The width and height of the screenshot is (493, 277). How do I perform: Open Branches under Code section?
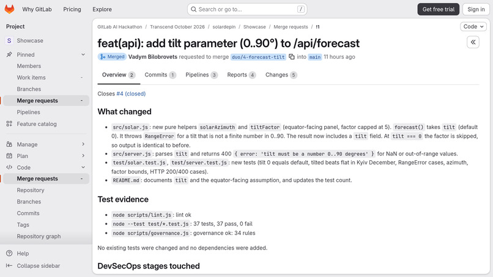click(46, 202)
